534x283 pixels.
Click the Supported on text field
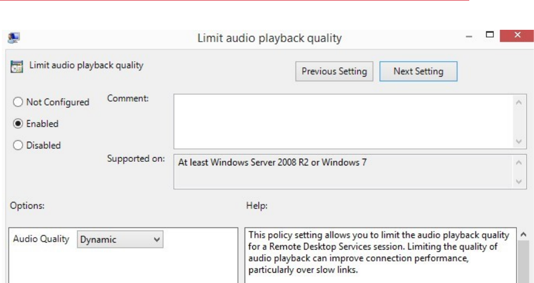(x=343, y=172)
